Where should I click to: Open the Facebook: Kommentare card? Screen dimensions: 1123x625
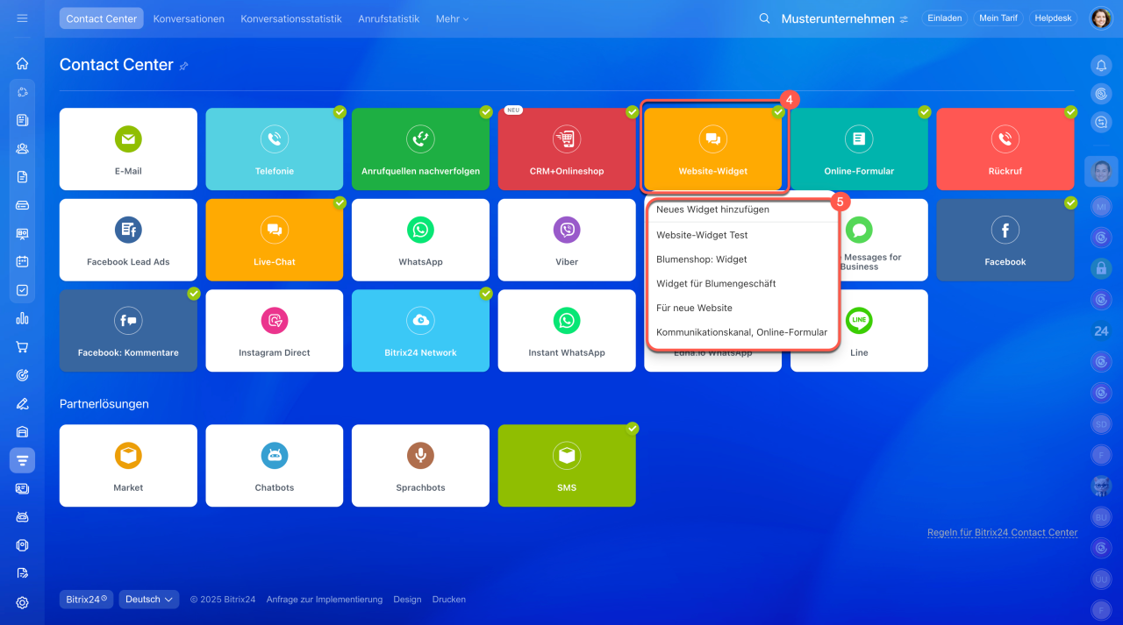pos(128,330)
